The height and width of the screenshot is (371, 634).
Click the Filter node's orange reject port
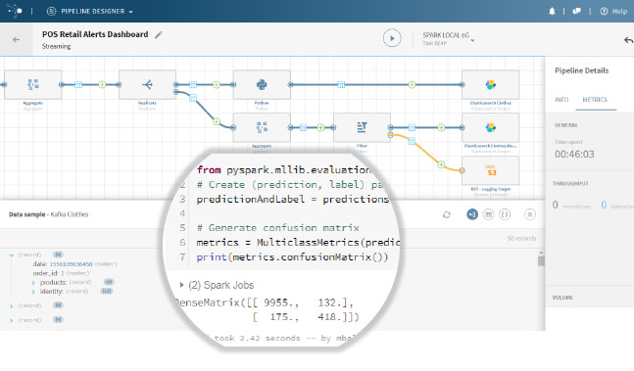pyautogui.click(x=390, y=135)
